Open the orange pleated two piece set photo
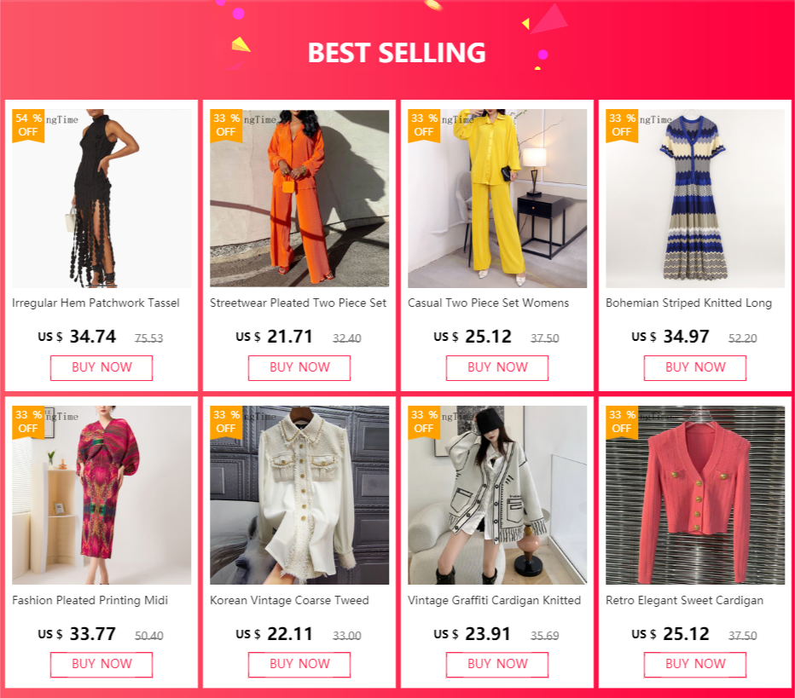This screenshot has height=698, width=795. click(x=299, y=199)
